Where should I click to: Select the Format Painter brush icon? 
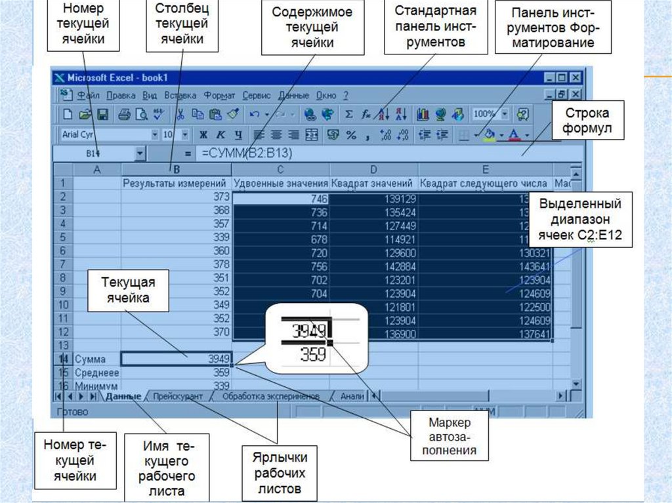click(234, 114)
